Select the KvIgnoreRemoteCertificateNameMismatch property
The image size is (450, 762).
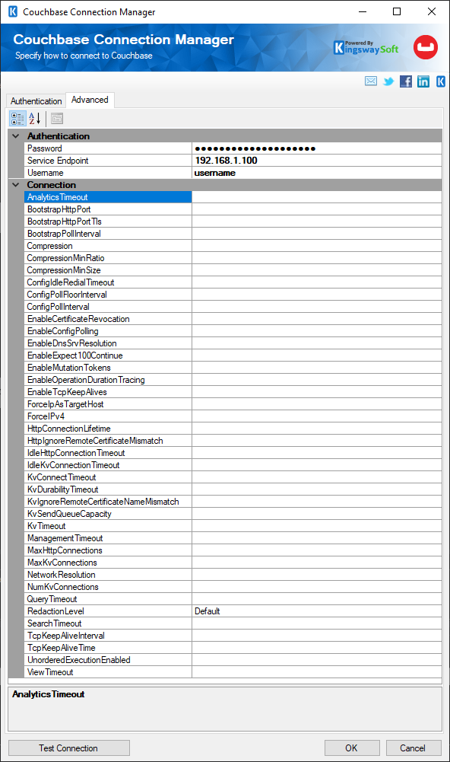[x=108, y=502]
